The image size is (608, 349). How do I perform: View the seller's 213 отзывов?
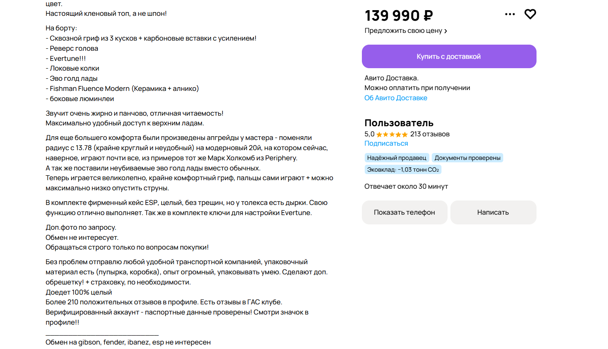point(430,134)
